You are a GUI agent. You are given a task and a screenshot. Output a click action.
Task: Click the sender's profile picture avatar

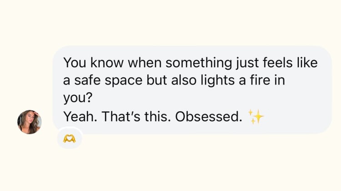[x=30, y=122]
